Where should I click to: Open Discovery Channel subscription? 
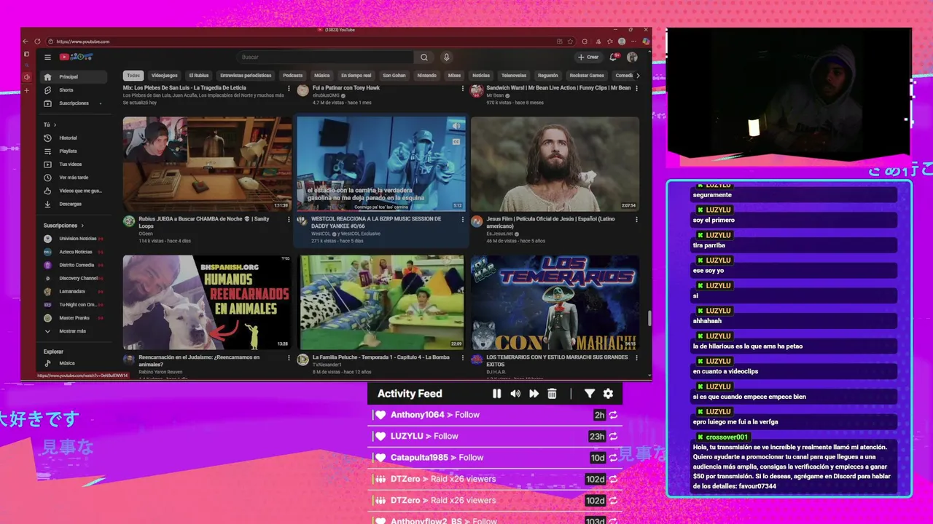pyautogui.click(x=74, y=278)
